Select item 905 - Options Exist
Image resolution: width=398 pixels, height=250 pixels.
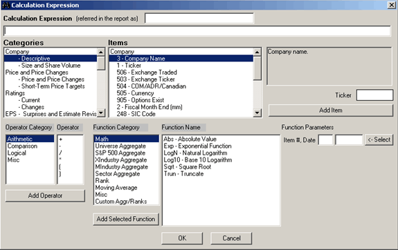tap(141, 100)
